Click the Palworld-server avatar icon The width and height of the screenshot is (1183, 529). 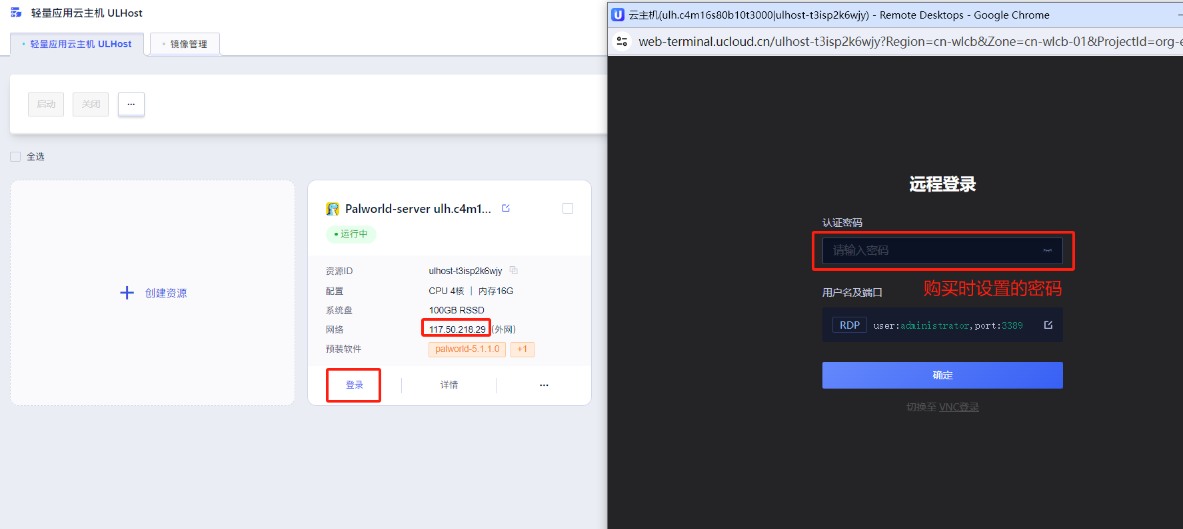333,209
